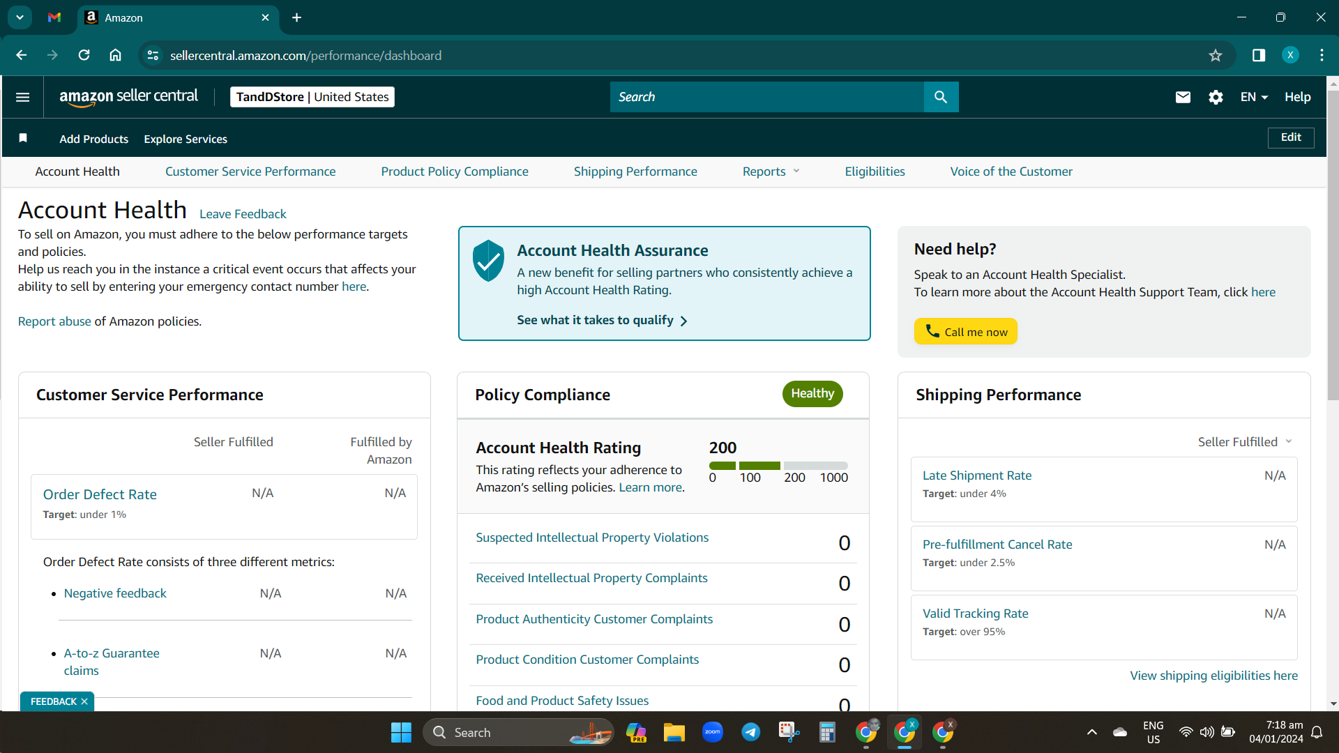This screenshot has height=753, width=1339.
Task: Open the Seller Central hamburger menu
Action: (x=22, y=97)
